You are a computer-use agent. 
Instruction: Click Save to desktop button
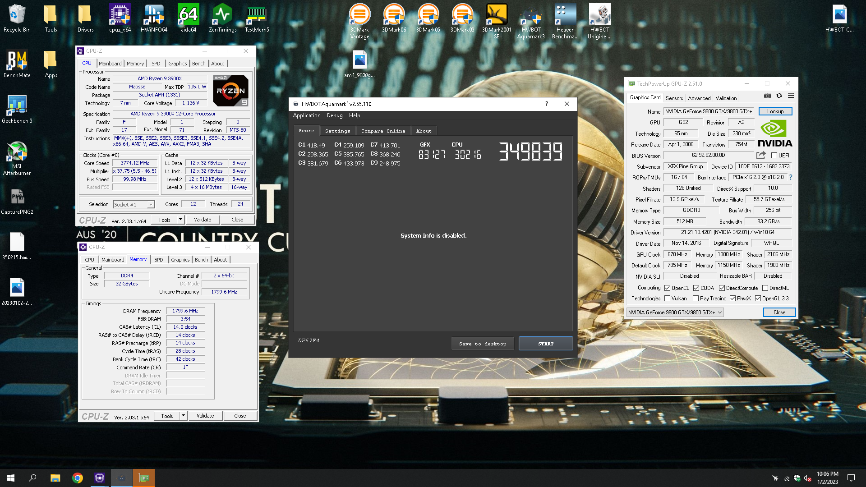coord(483,344)
